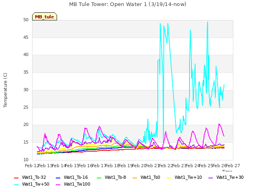The image size is (257, 192).
Task: Click the orange Wat1_Ts0 legend swatch
Action: pos(135,178)
